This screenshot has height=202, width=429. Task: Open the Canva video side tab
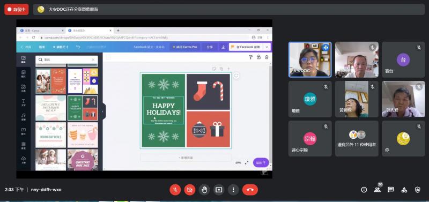coord(24,131)
